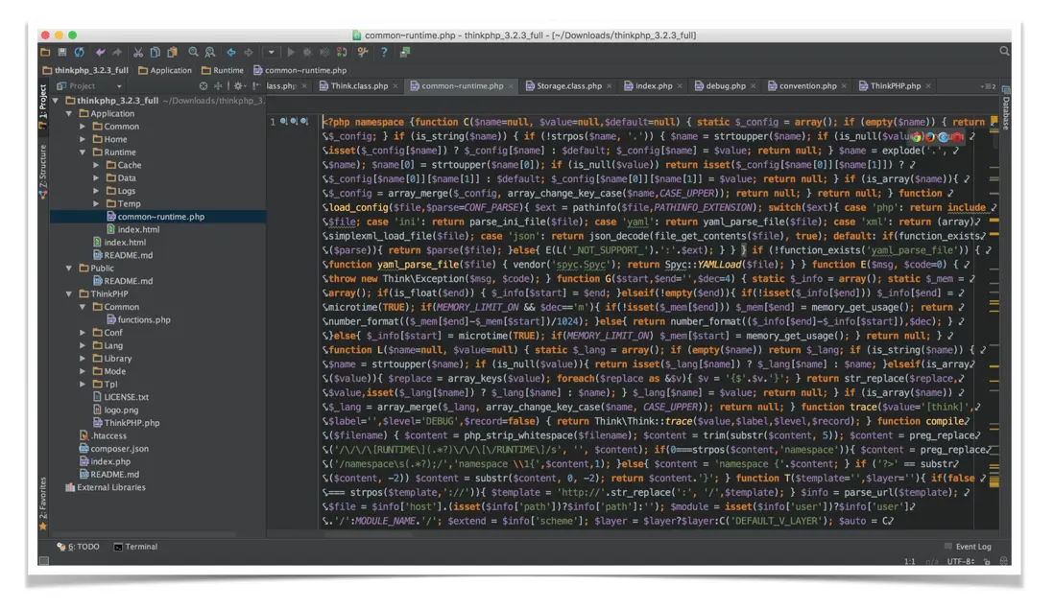Select External Libraries node
This screenshot has width=1054, height=609.
105,487
